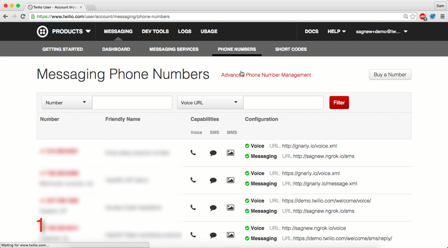Open LOGS in the top navigation
448x248 pixels.
(185, 32)
